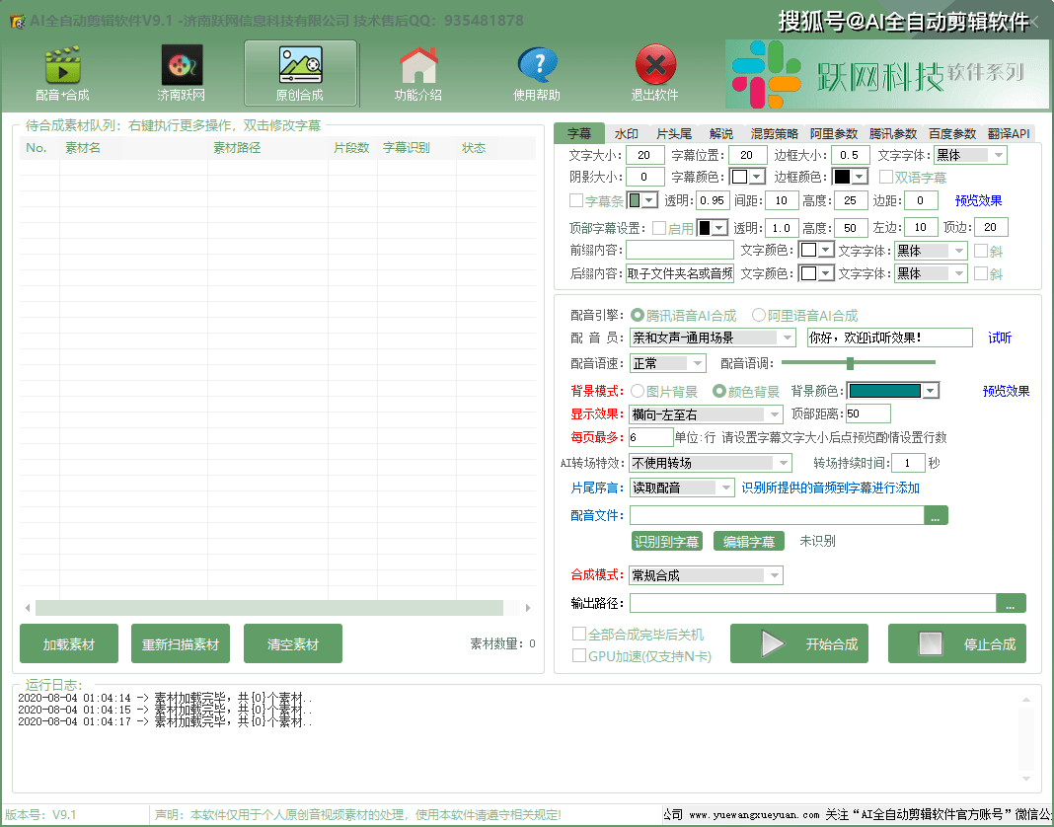The height and width of the screenshot is (827, 1054).
Task: Enable the 顶部字幕设置 启用 checkbox
Action: (659, 228)
